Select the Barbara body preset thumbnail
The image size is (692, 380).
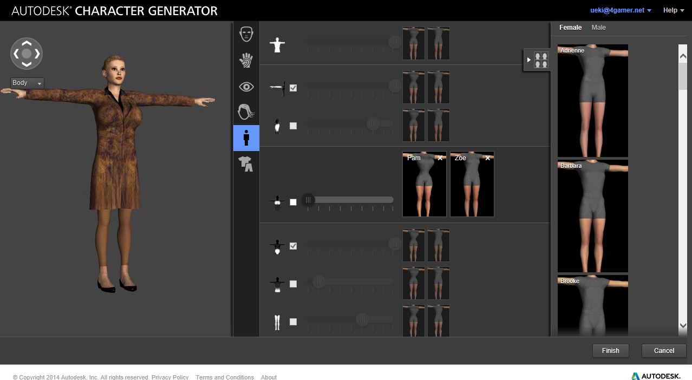593,216
